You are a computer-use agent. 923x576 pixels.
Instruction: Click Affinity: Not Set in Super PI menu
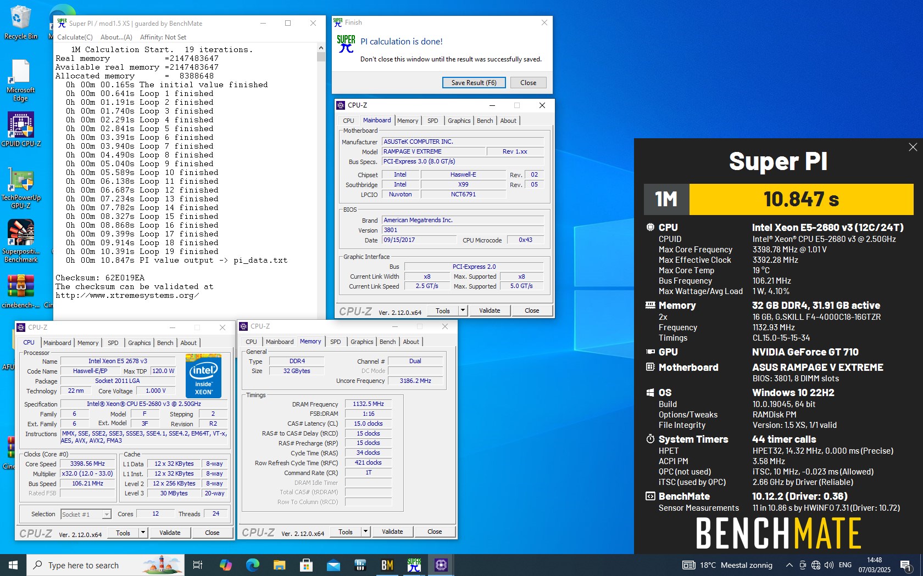[x=163, y=37]
